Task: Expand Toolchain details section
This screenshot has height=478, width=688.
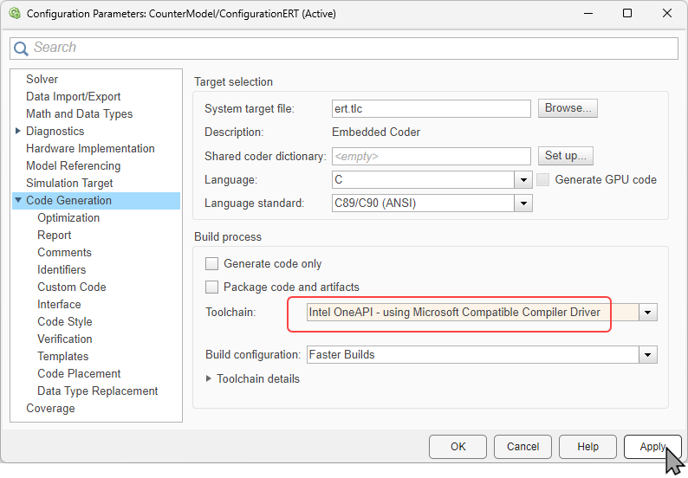Action: click(209, 378)
